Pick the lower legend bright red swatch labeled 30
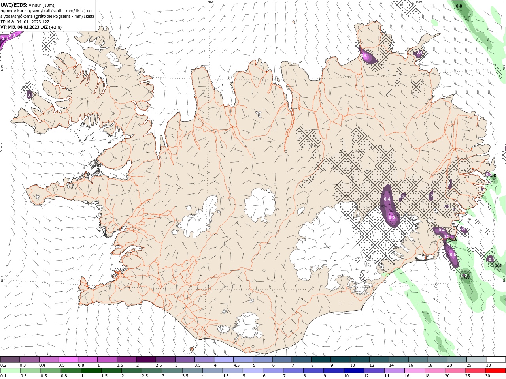Image resolution: width=506 pixels, height=379 pixels. 495,371
